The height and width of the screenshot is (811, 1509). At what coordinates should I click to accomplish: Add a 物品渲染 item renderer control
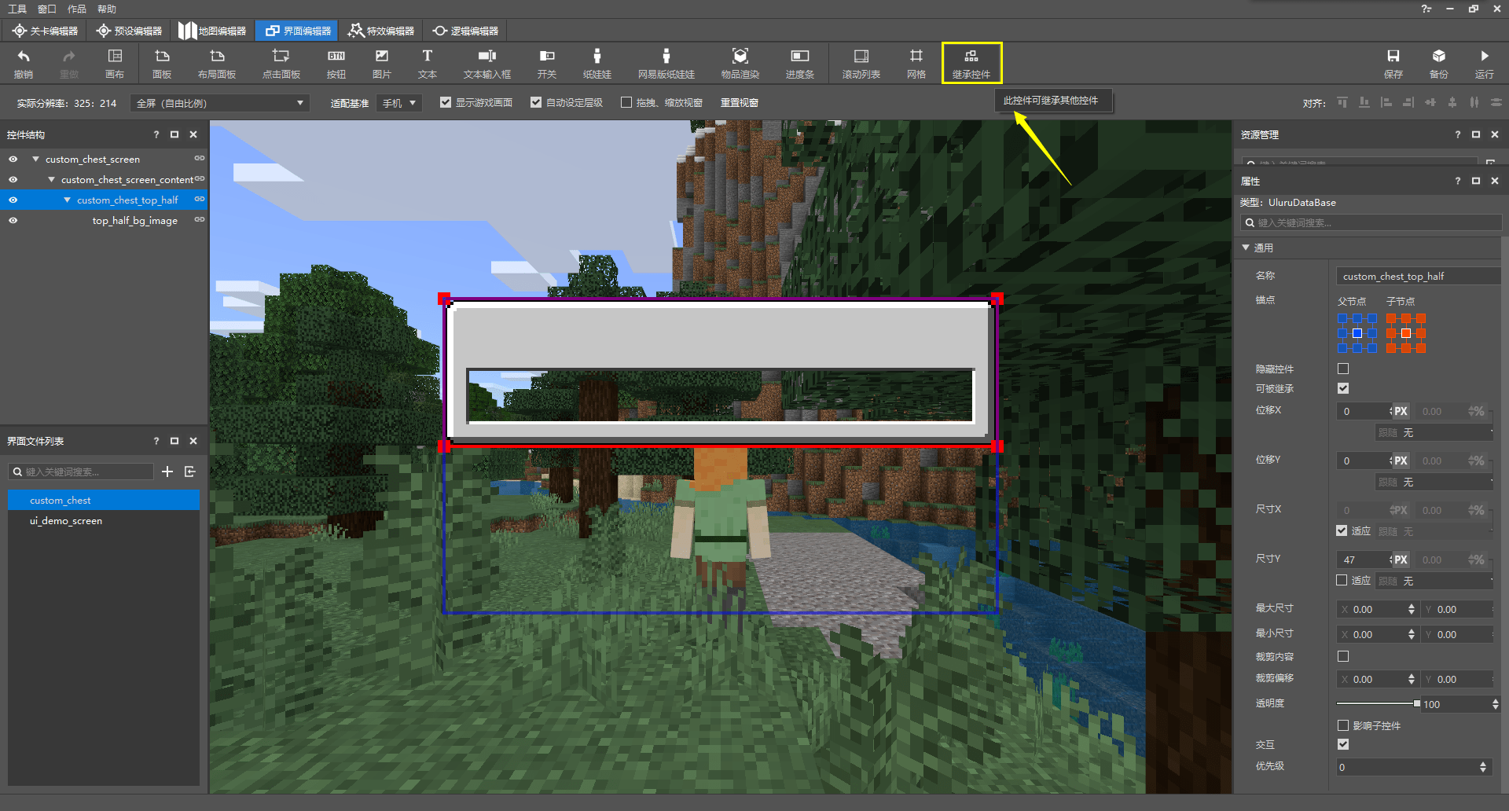click(740, 64)
